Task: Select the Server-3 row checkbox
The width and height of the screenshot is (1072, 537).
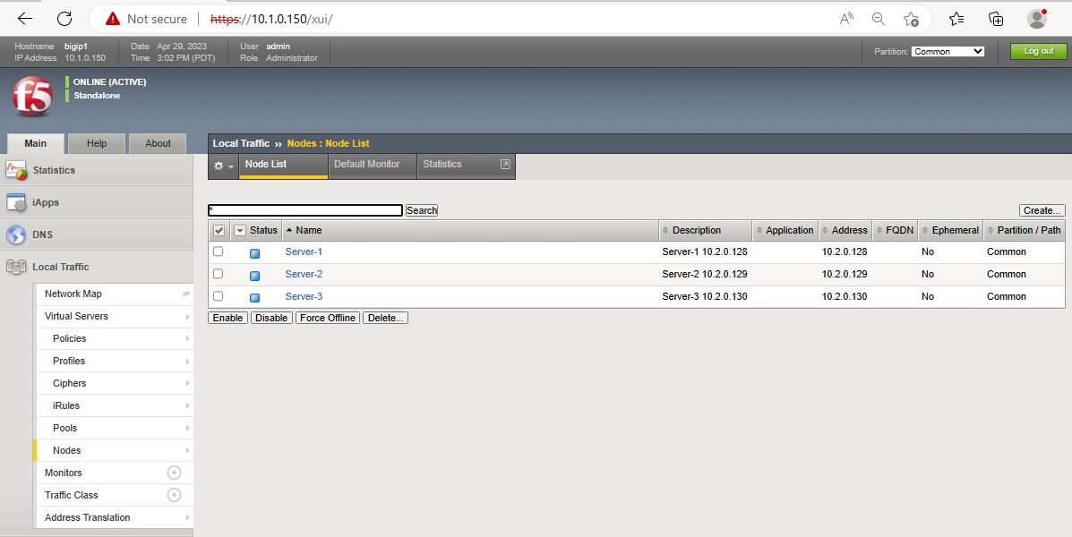Action: pos(218,296)
